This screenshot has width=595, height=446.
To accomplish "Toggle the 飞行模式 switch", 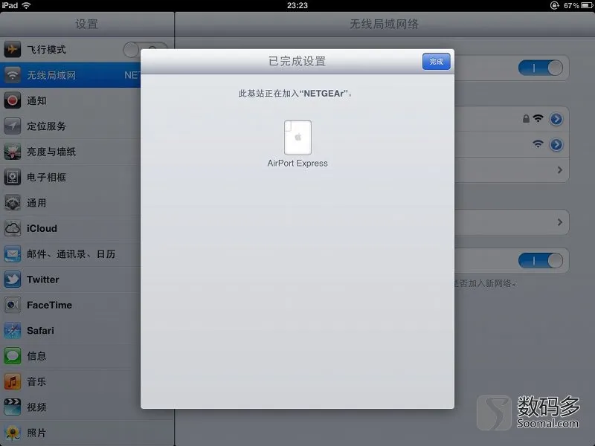I will pos(145,50).
